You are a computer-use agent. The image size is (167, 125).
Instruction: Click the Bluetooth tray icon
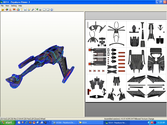pyautogui.click(x=155, y=123)
